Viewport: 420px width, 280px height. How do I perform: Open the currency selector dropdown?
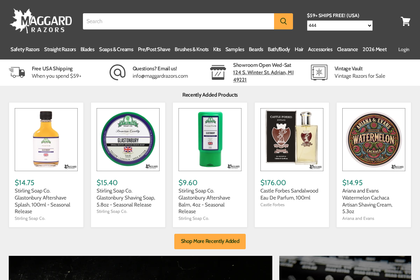(x=339, y=25)
